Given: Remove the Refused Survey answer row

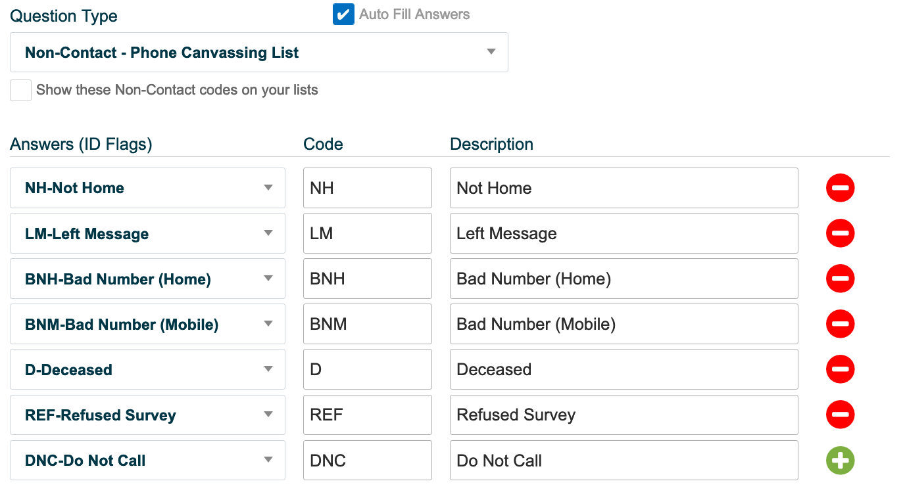Looking at the screenshot, I should tap(840, 415).
